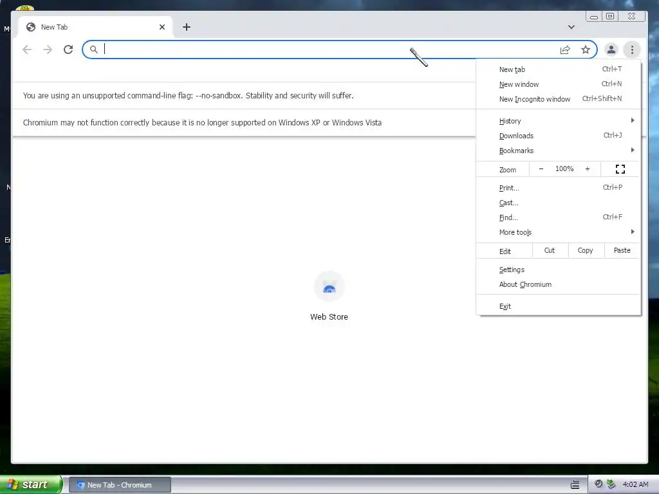This screenshot has width=659, height=494.
Task: Click the Windows XP unsupported warning text
Action: (x=202, y=123)
